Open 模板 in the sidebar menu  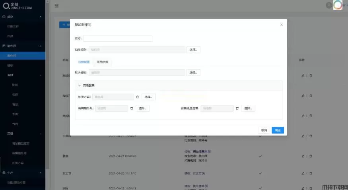[x=10, y=65]
